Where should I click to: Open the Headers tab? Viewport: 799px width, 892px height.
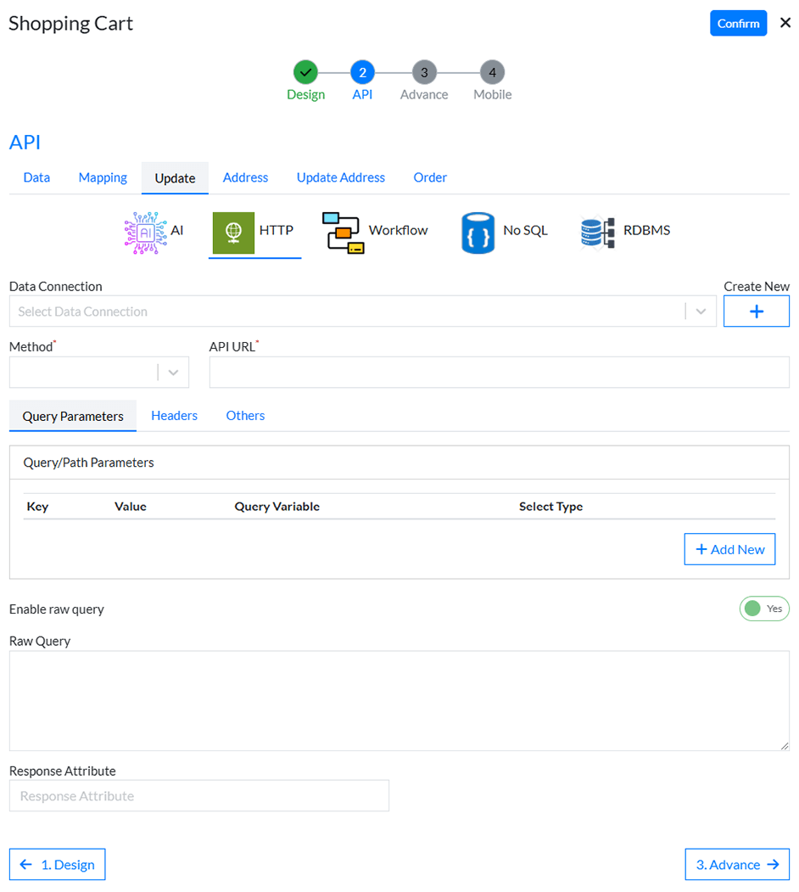pyautogui.click(x=174, y=416)
